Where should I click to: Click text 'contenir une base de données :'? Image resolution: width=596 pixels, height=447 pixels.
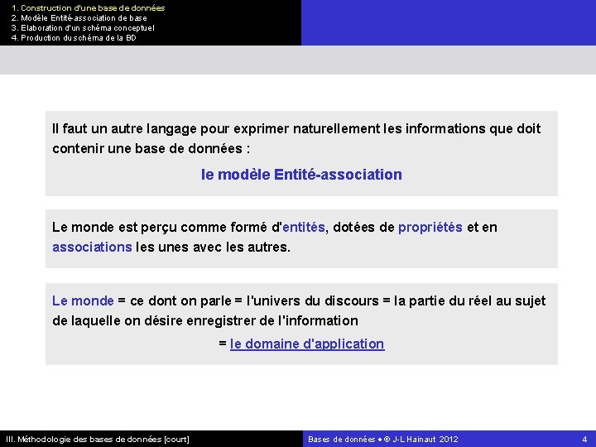151,148
